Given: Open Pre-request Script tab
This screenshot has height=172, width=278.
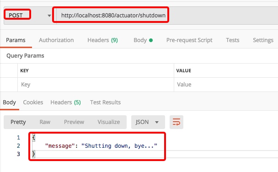Looking at the screenshot, I should [x=189, y=40].
